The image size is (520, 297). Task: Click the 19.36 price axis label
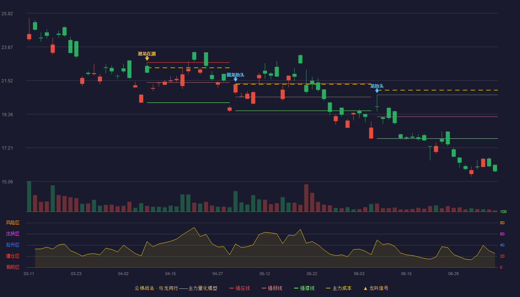(7, 115)
